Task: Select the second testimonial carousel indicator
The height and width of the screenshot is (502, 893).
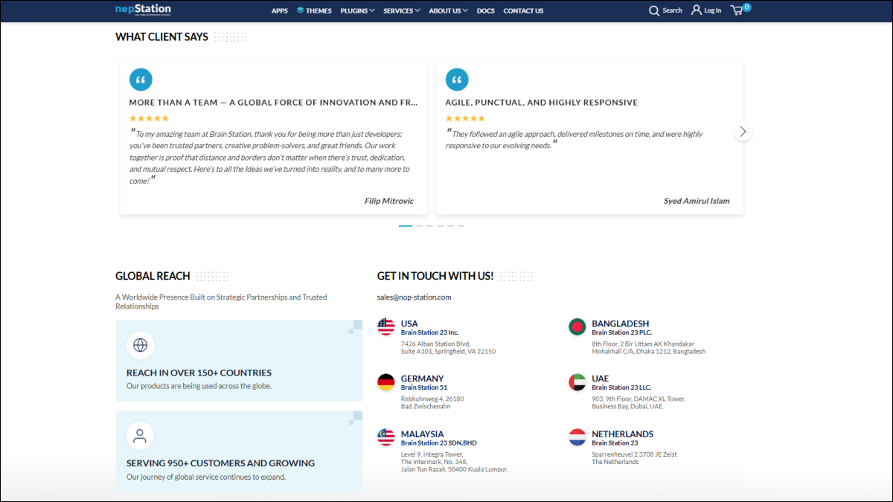Action: point(419,225)
